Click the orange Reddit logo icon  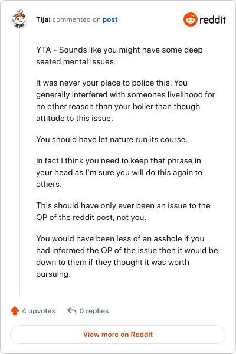[191, 19]
